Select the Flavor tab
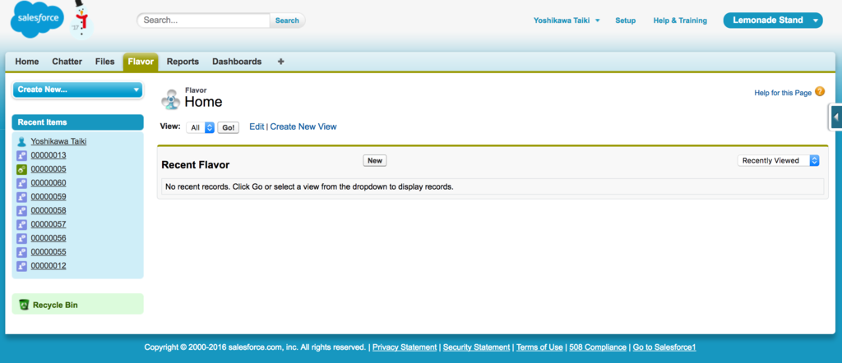The image size is (842, 363). pyautogui.click(x=141, y=62)
